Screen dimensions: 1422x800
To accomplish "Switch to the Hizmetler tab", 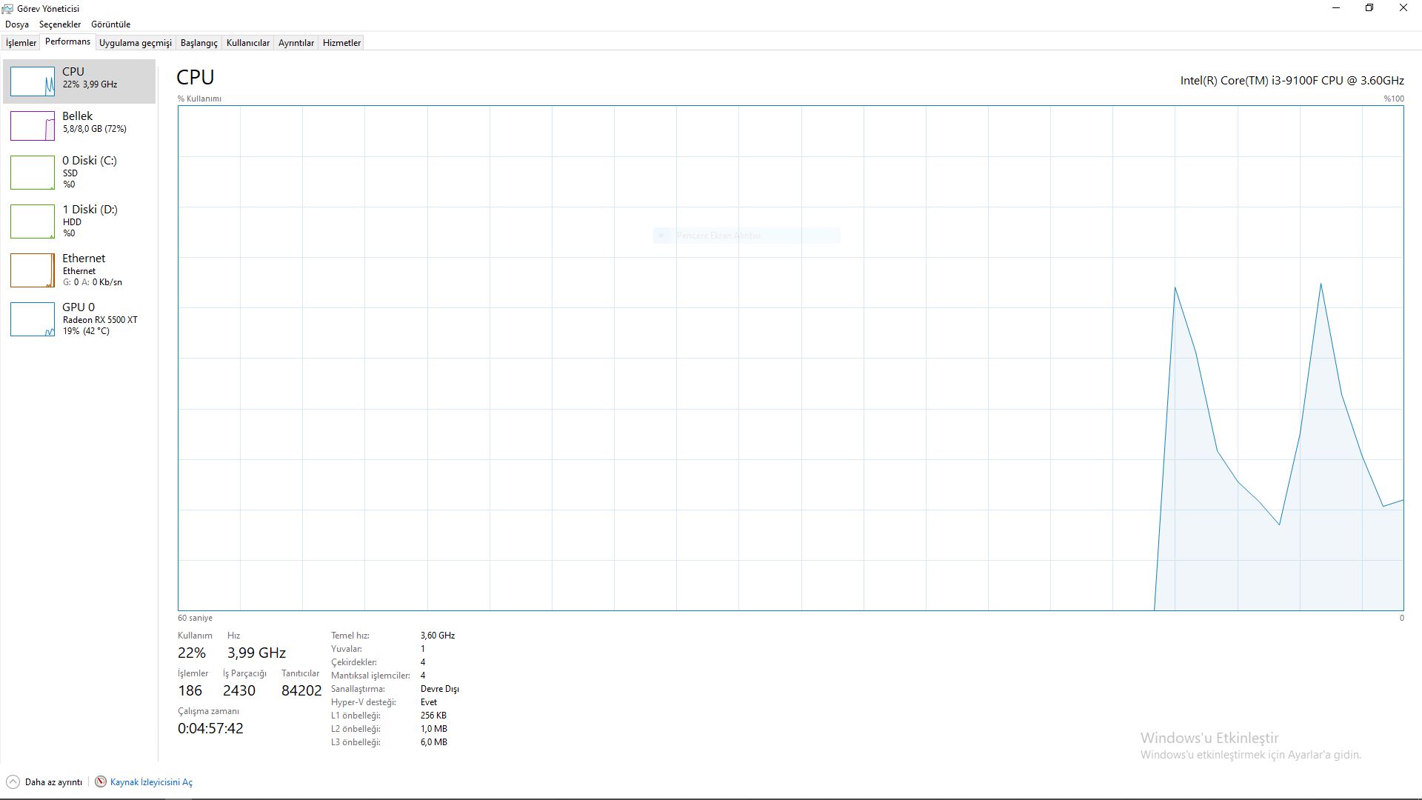I will (x=341, y=43).
